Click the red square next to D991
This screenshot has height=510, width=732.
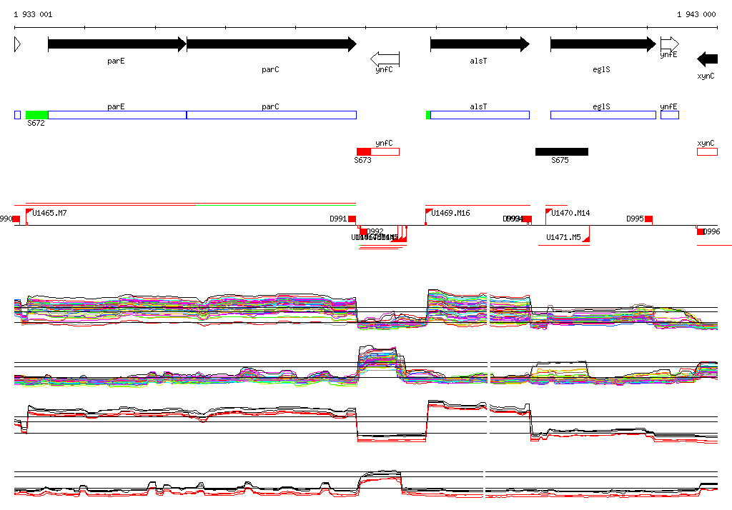pyautogui.click(x=352, y=219)
